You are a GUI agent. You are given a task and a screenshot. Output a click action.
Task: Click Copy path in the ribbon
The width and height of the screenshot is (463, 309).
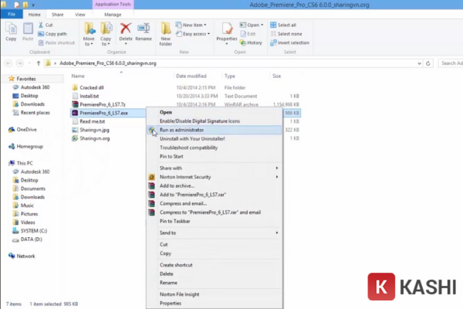point(52,34)
